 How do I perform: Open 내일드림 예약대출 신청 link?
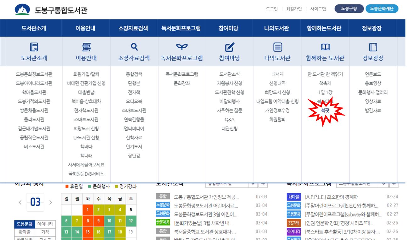277,101
